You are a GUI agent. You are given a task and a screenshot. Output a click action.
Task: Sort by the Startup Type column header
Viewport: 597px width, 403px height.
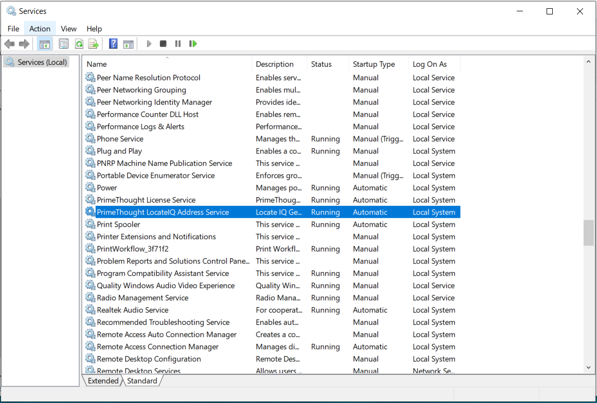pyautogui.click(x=374, y=64)
